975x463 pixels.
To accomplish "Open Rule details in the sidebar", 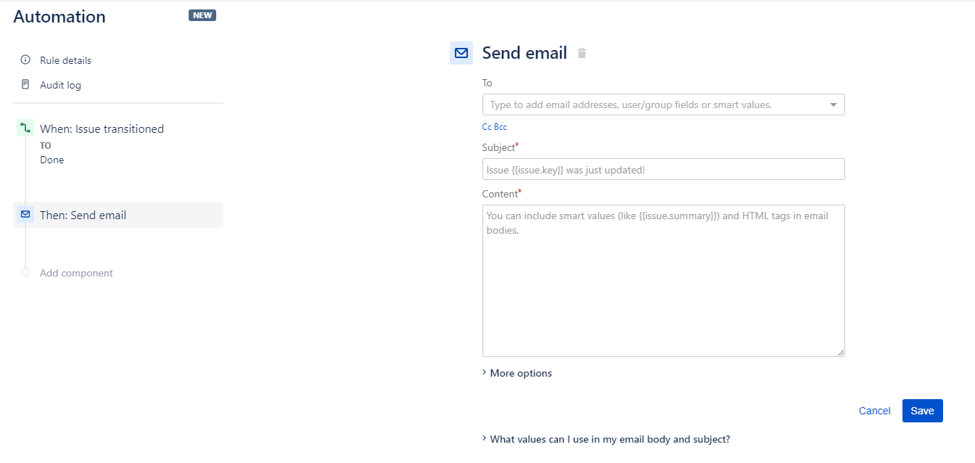I will point(65,60).
